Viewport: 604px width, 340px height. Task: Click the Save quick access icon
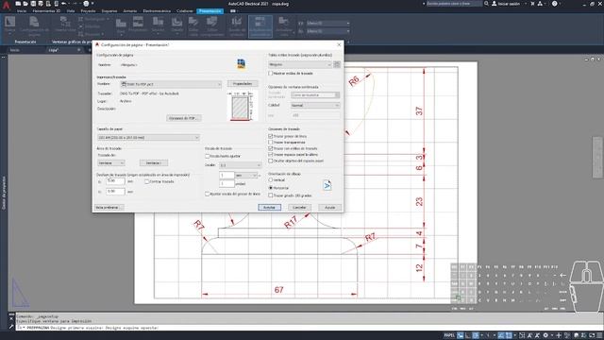point(33,4)
